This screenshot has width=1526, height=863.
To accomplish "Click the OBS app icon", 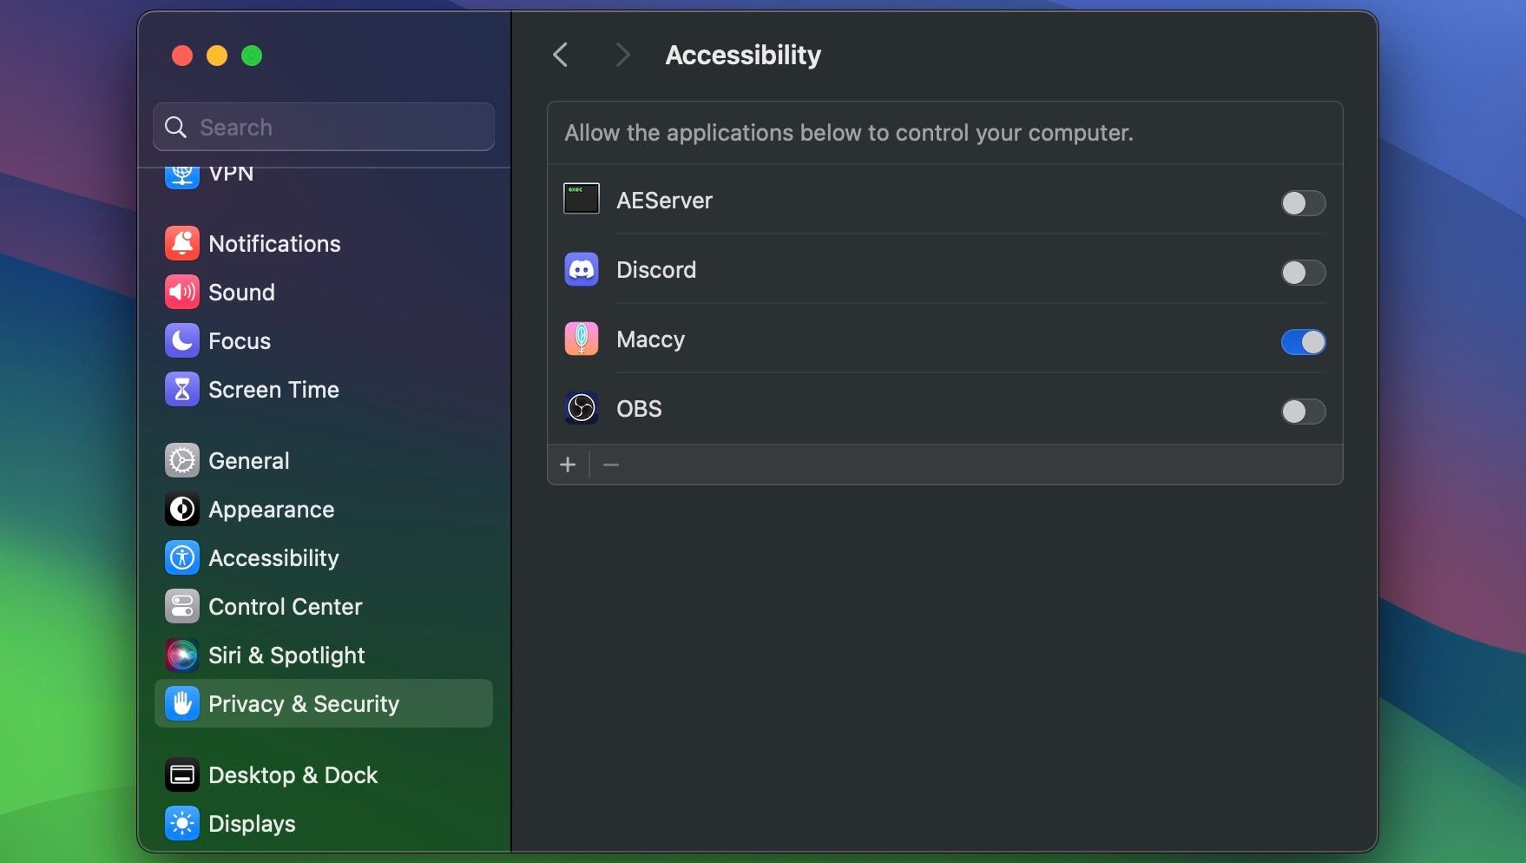I will coord(581,408).
